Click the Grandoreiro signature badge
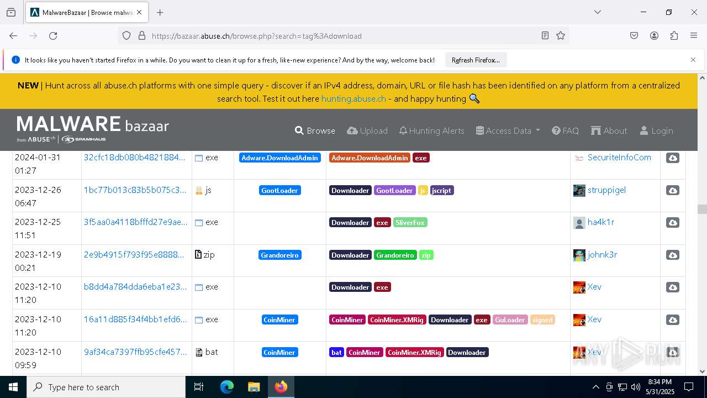This screenshot has height=398, width=707. pyautogui.click(x=280, y=255)
